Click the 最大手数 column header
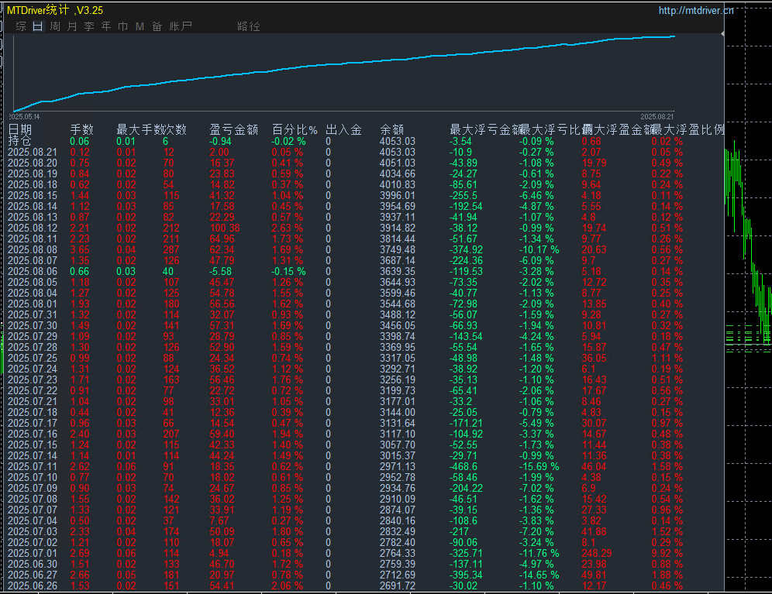The image size is (772, 594). pos(140,129)
